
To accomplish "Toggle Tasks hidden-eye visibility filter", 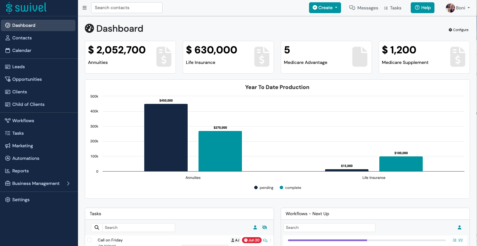I will click(264, 227).
